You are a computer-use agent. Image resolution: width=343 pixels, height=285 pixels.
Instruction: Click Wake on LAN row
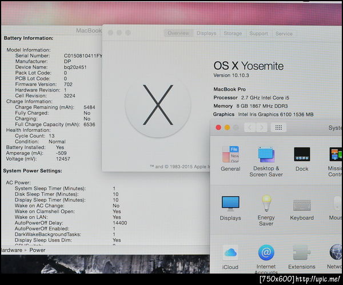pos(68,217)
